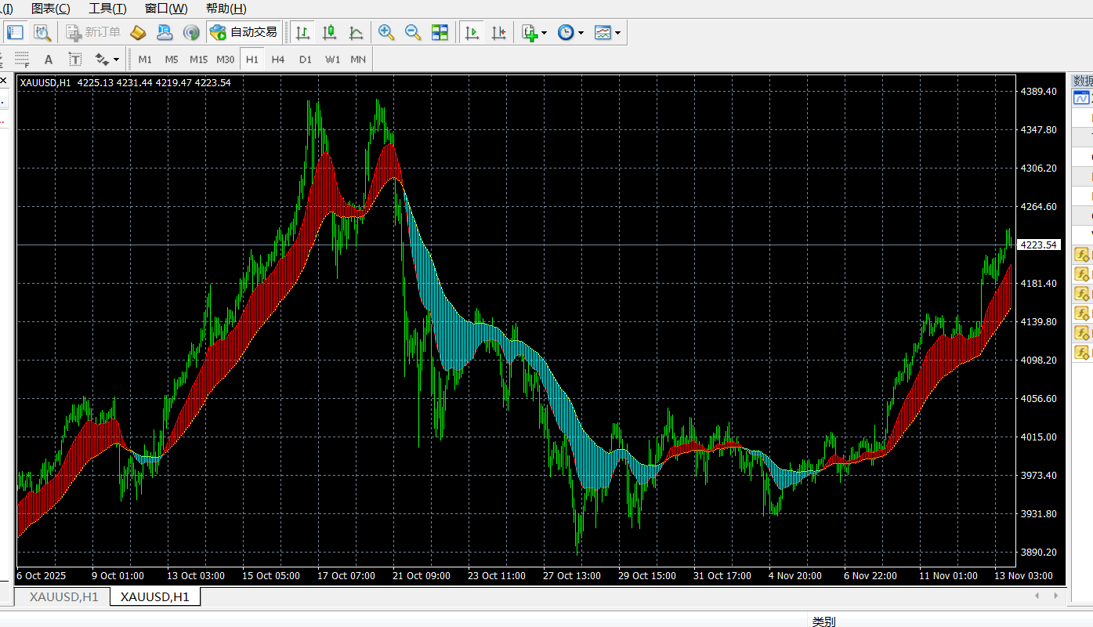Switch timeframe to MN
Screen dimensions: 1093x627
click(358, 60)
